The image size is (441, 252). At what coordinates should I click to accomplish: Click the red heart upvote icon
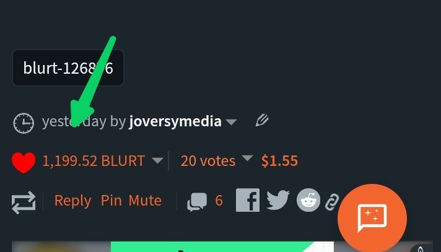pyautogui.click(x=24, y=162)
